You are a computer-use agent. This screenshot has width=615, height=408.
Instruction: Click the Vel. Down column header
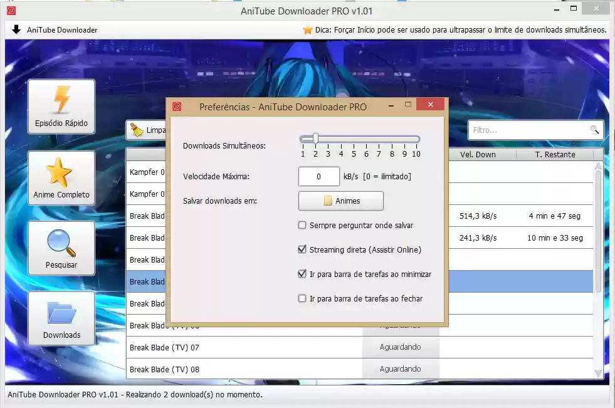478,154
